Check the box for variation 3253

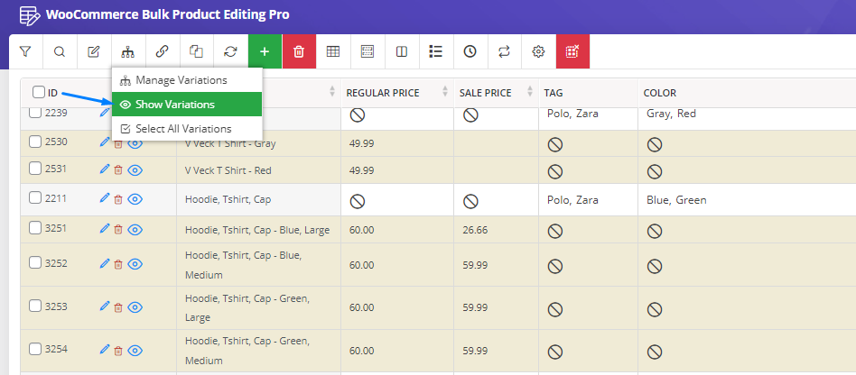coord(35,306)
